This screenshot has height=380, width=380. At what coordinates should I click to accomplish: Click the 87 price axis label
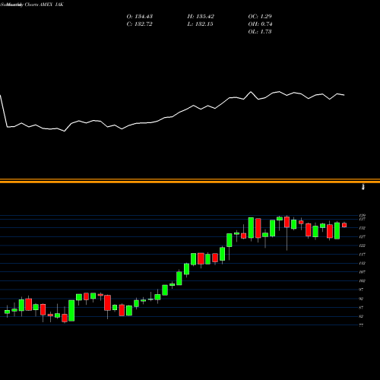point(361,308)
